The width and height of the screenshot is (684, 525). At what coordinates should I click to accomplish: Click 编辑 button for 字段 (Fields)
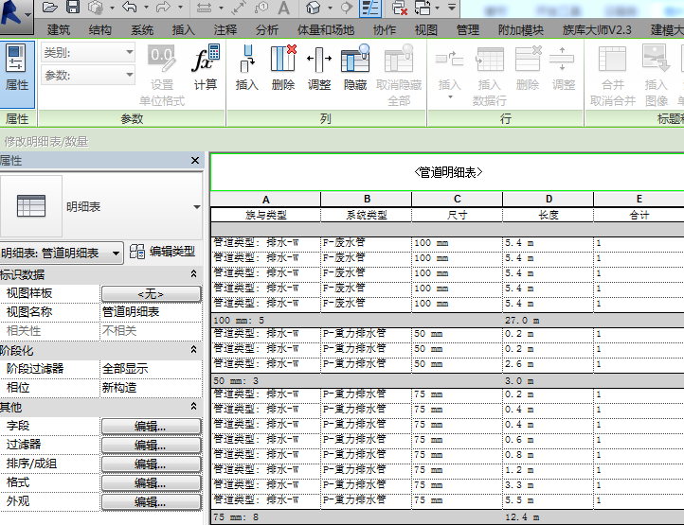coord(151,427)
